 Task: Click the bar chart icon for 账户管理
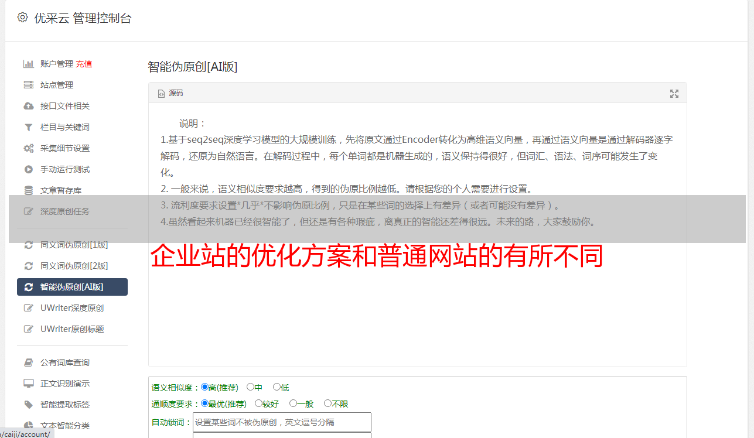coord(28,64)
